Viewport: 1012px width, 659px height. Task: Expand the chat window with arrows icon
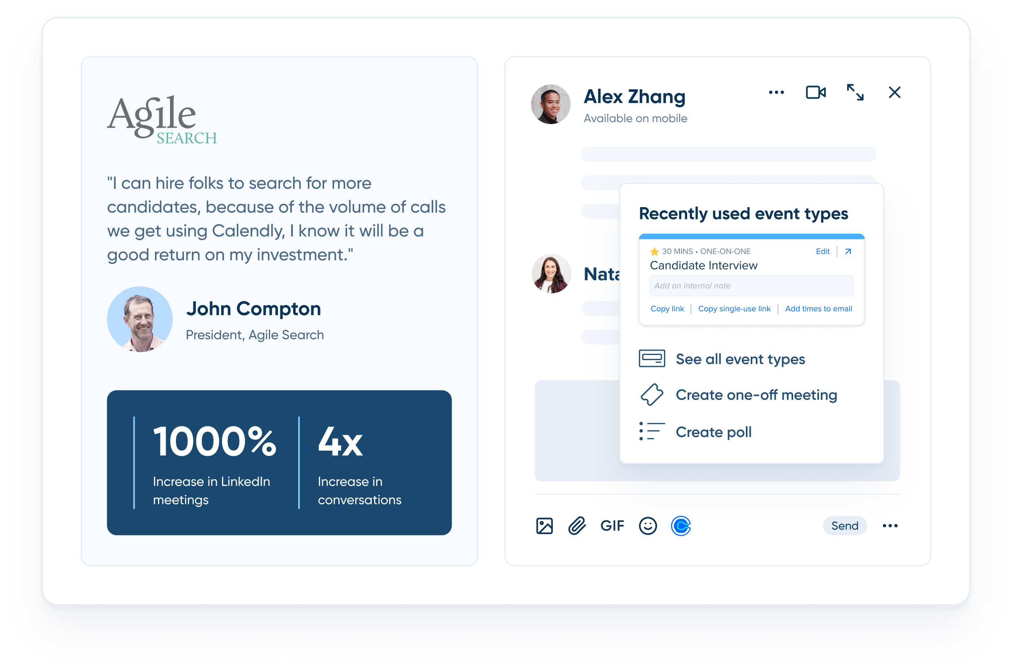click(x=855, y=92)
